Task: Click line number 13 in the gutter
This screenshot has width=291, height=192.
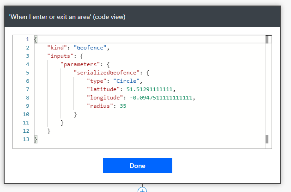Action: point(26,139)
